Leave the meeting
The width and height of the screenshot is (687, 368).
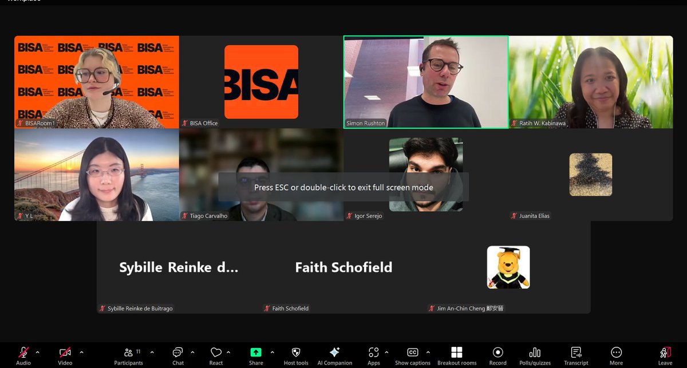pos(665,355)
